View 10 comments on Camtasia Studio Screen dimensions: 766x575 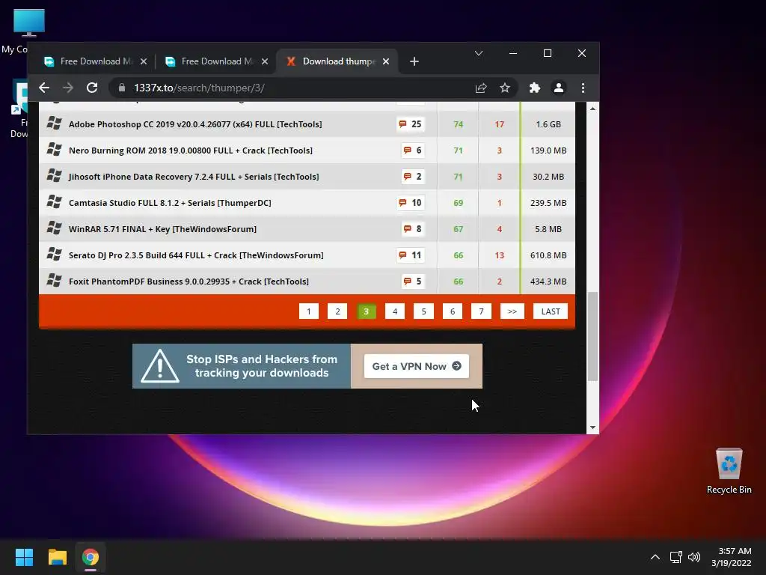coord(411,203)
